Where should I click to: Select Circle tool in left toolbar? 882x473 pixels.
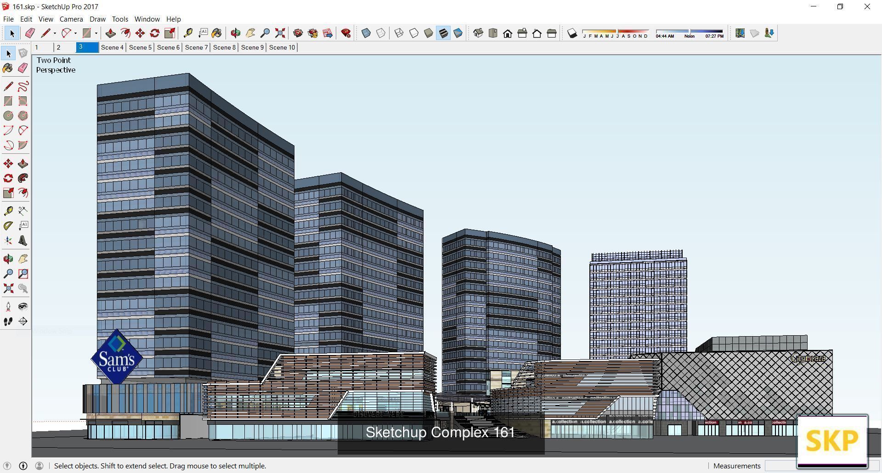pos(8,116)
